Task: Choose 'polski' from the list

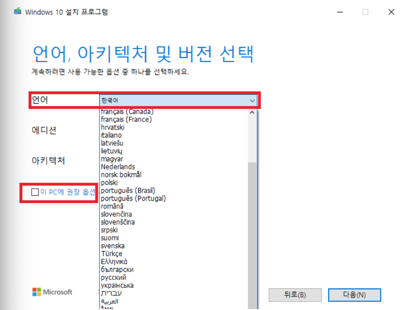Action: pos(174,183)
